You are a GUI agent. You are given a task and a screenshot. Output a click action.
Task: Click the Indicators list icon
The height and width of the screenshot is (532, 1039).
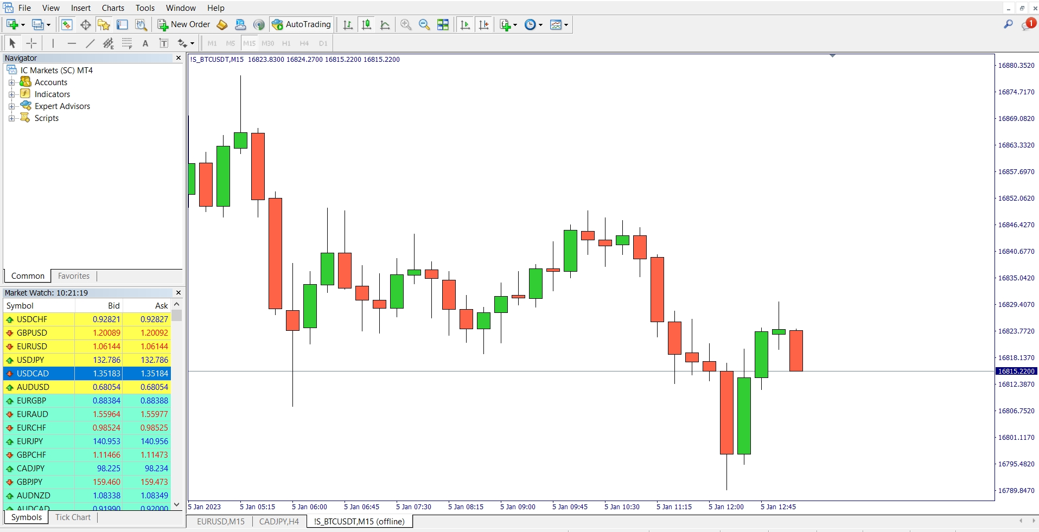505,24
